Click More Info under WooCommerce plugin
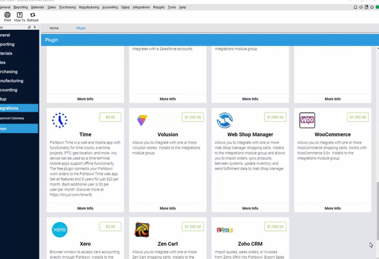This screenshot has height=259, width=379. (x=333, y=208)
